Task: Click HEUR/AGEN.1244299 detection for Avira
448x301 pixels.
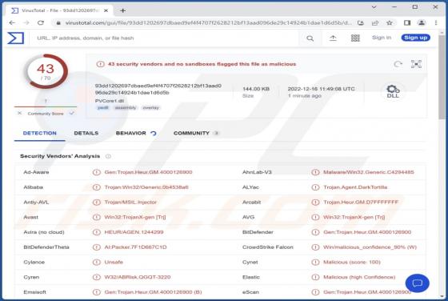Action: pyautogui.click(x=134, y=232)
